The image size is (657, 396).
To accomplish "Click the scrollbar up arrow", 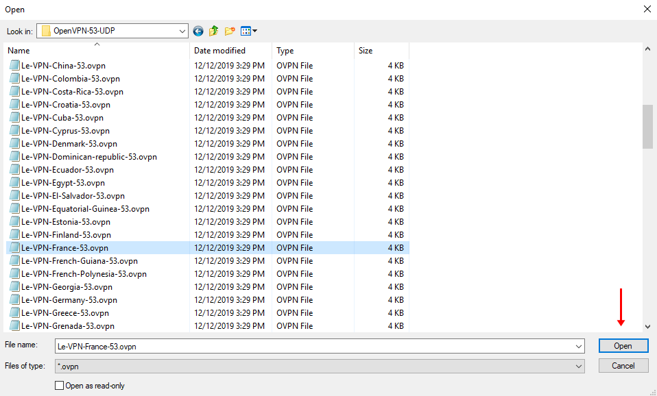I will (x=648, y=49).
